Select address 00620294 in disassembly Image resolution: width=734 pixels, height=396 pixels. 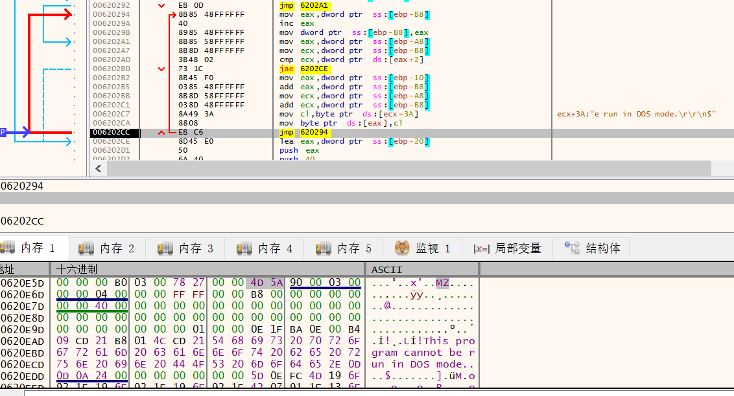(112, 14)
